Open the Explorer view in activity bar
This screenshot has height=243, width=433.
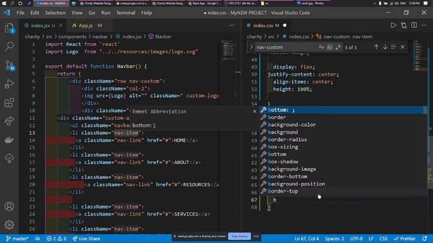point(9,28)
